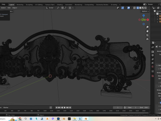
Task: Click the Scene icon in the top bar
Action: (x=145, y=4)
